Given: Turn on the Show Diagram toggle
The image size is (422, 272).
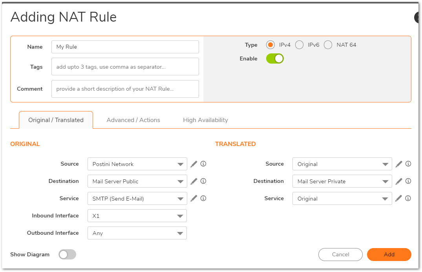Looking at the screenshot, I should point(67,254).
